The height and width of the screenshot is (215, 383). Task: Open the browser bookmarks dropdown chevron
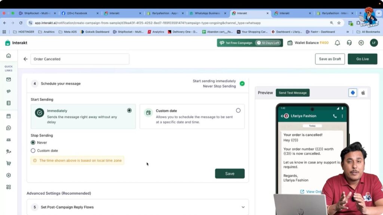[x=348, y=32]
